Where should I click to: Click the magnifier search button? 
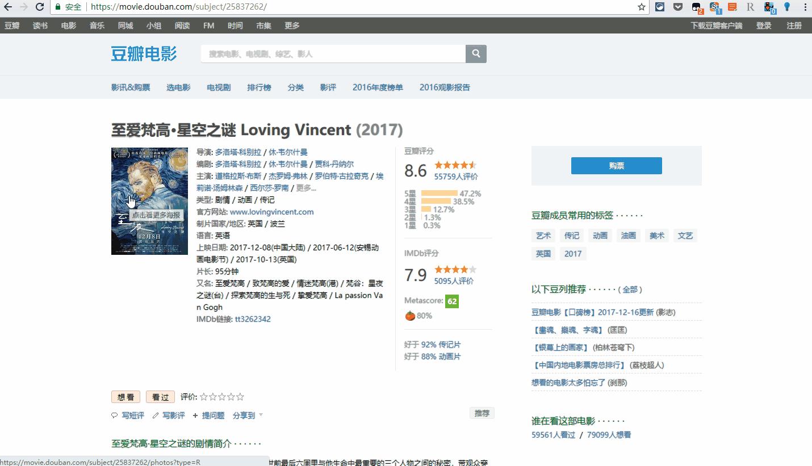pyautogui.click(x=476, y=54)
